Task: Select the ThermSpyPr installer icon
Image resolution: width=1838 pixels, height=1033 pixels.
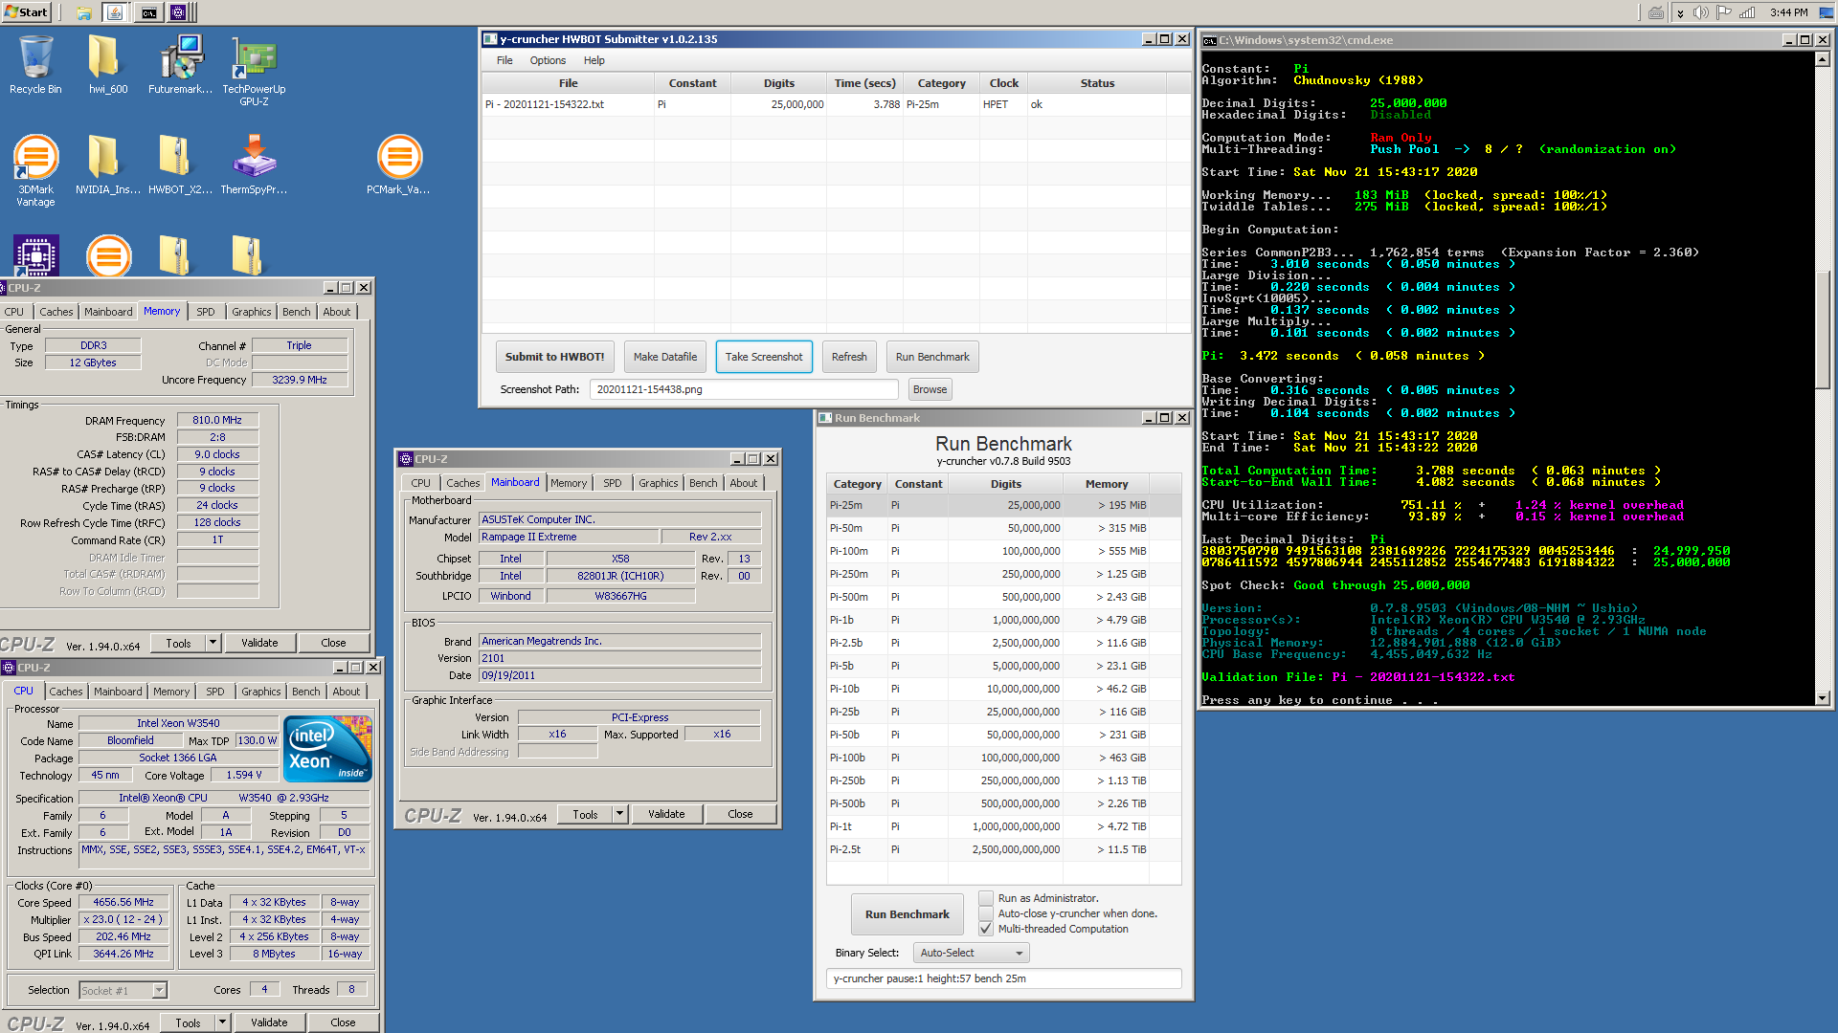Action: click(254, 165)
